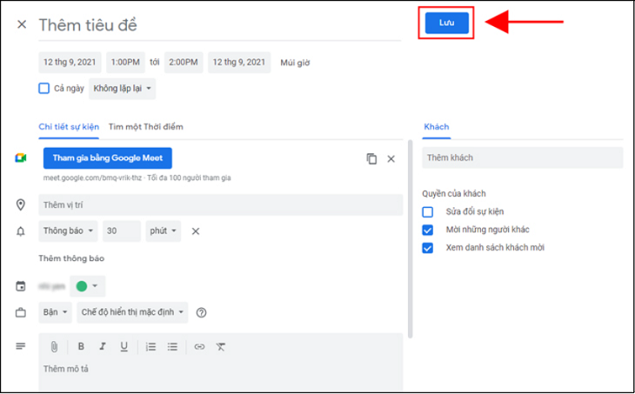635x394 pixels.
Task: Open Chế độ hiển thị mặc định dropdown
Action: point(132,312)
